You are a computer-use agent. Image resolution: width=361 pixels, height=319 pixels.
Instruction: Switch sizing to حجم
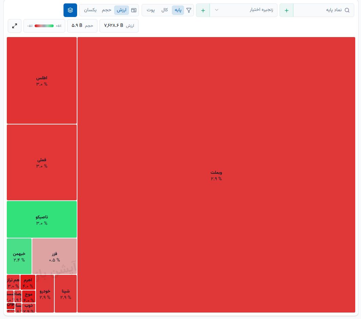(107, 10)
